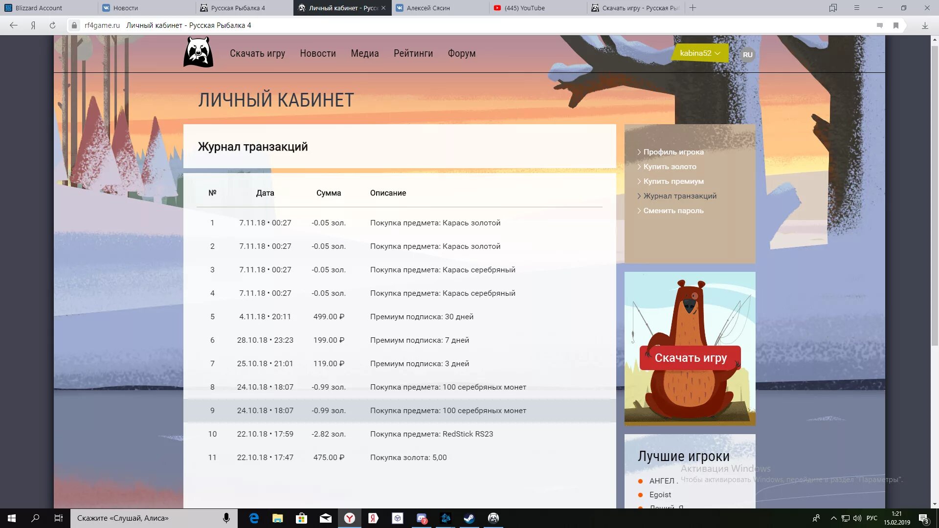Click the page vertical scrollbar
The width and height of the screenshot is (939, 528).
coord(935,196)
